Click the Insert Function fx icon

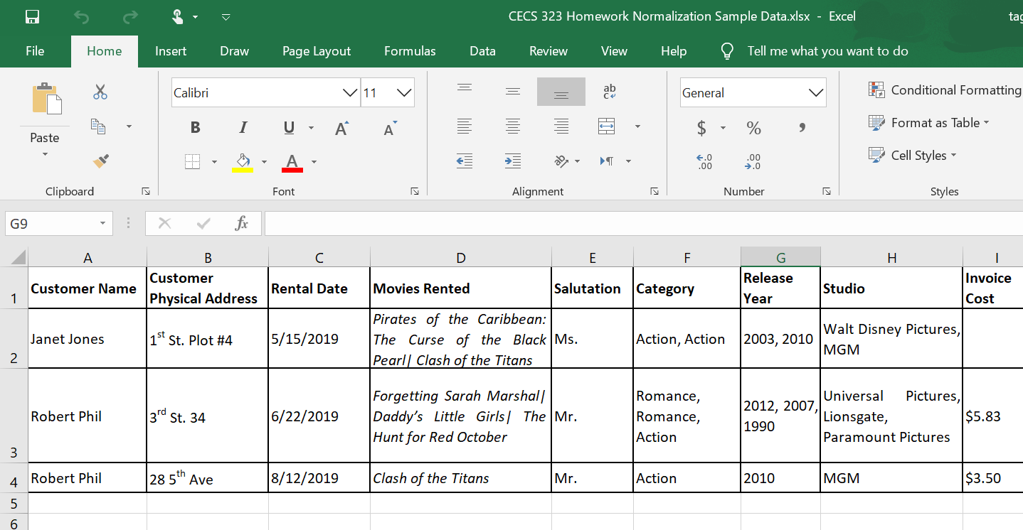[x=242, y=224]
